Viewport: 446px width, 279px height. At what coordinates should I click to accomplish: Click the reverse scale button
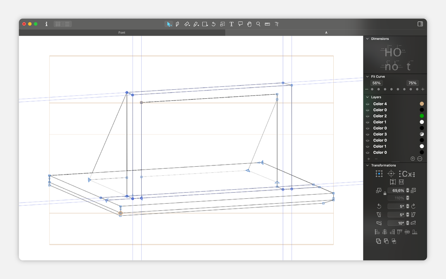coord(379,191)
